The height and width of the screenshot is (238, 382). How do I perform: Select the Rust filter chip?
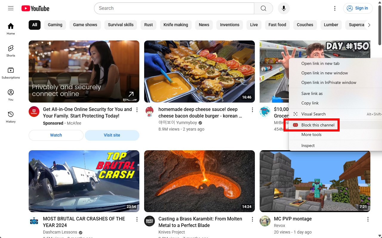[x=149, y=25]
